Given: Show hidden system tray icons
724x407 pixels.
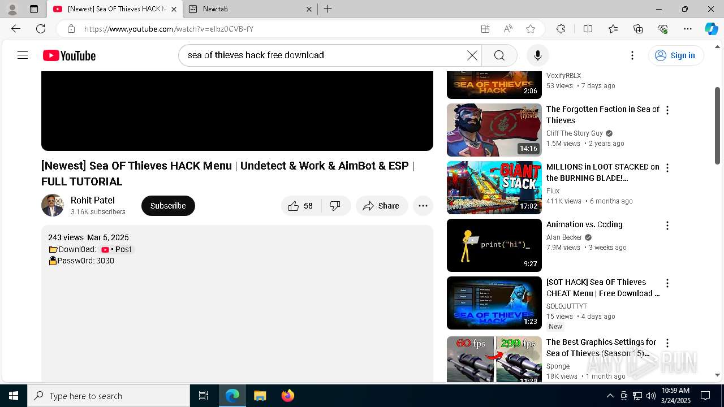Looking at the screenshot, I should pos(610,396).
